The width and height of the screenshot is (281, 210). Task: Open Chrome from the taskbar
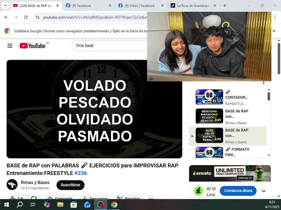coord(114,204)
